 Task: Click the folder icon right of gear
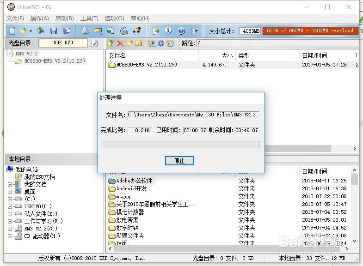coord(170,43)
